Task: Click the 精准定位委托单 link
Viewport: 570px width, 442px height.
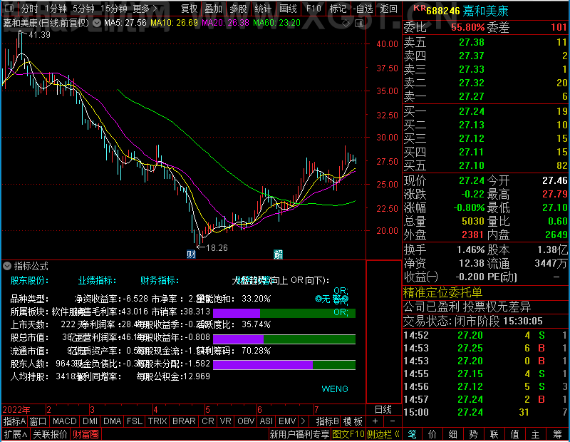Action: tap(442, 292)
